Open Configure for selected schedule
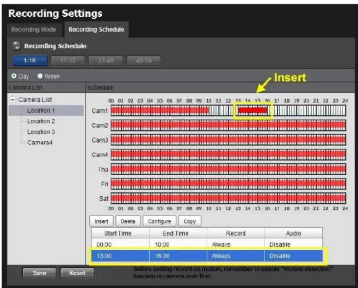This screenshot has width=358, height=288. pyautogui.click(x=159, y=222)
